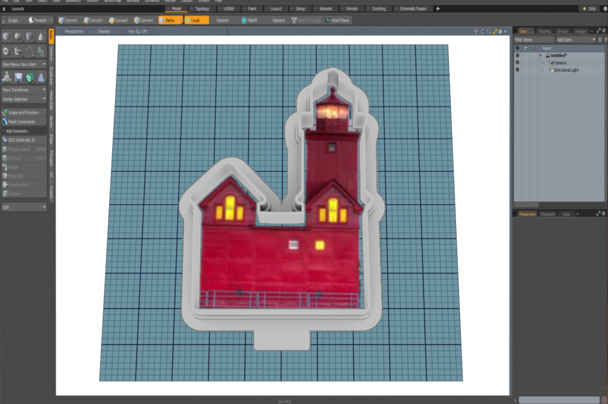Toggle the Work Plane button
The width and height of the screenshot is (608, 404).
click(337, 20)
